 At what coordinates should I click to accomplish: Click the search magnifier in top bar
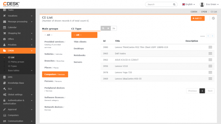point(174,4)
